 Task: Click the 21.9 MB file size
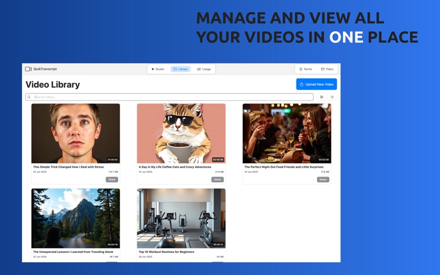point(219,172)
